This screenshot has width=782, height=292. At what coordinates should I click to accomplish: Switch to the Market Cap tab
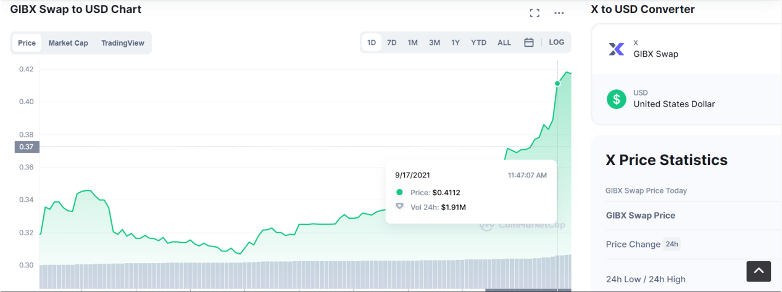tap(69, 43)
